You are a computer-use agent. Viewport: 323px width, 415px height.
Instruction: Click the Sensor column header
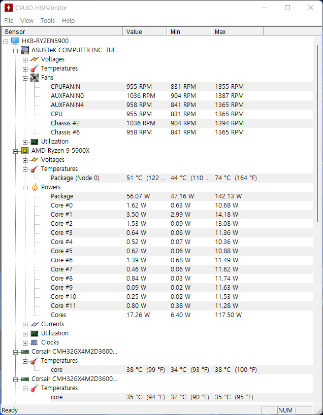point(62,32)
